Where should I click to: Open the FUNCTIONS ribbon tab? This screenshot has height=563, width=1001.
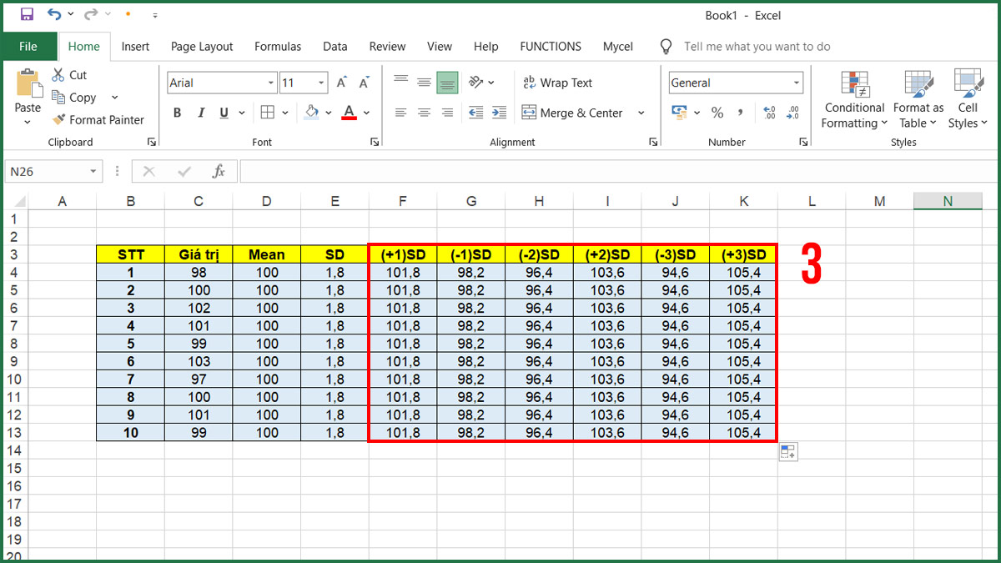(551, 47)
